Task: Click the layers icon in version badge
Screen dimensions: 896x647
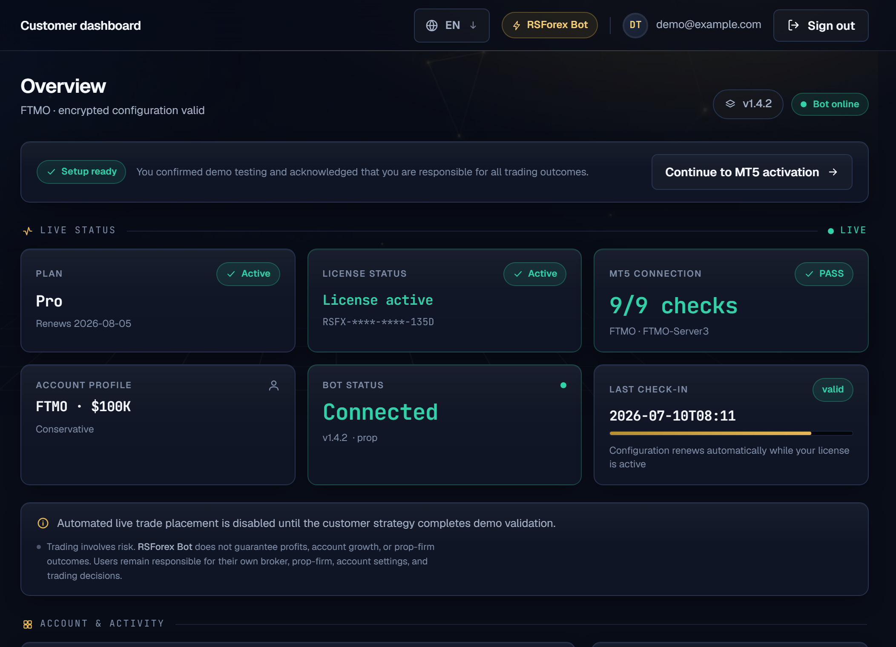Action: click(x=730, y=104)
